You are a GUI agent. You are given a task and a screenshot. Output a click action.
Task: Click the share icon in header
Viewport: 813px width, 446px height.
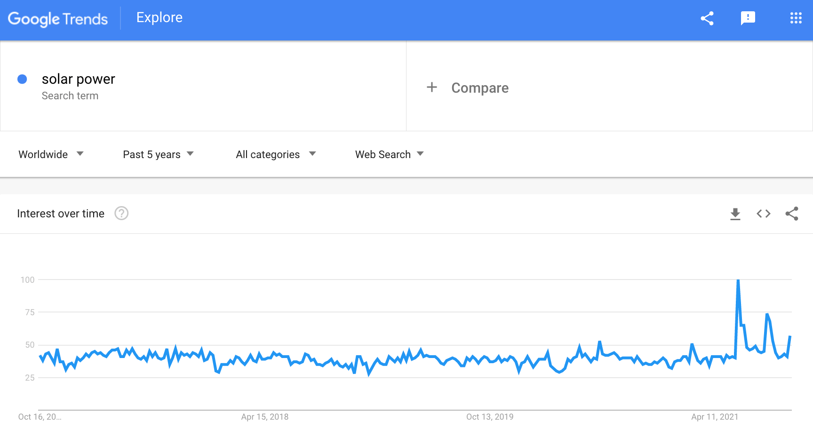(x=707, y=18)
